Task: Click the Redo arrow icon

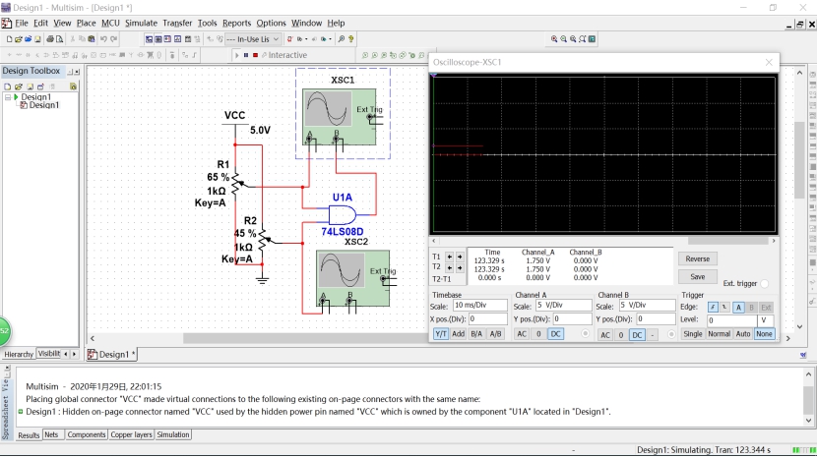Action: (x=113, y=39)
